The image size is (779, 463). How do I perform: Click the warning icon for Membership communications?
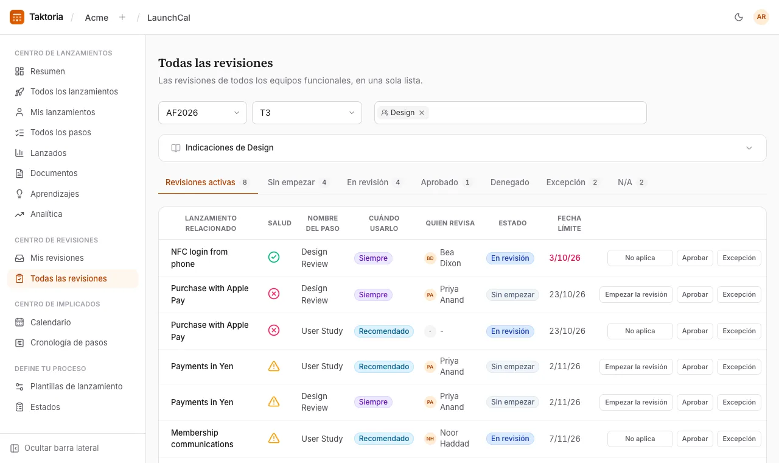pos(274,438)
